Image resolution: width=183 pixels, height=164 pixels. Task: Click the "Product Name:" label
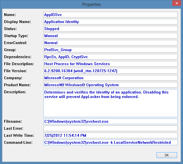17,85
